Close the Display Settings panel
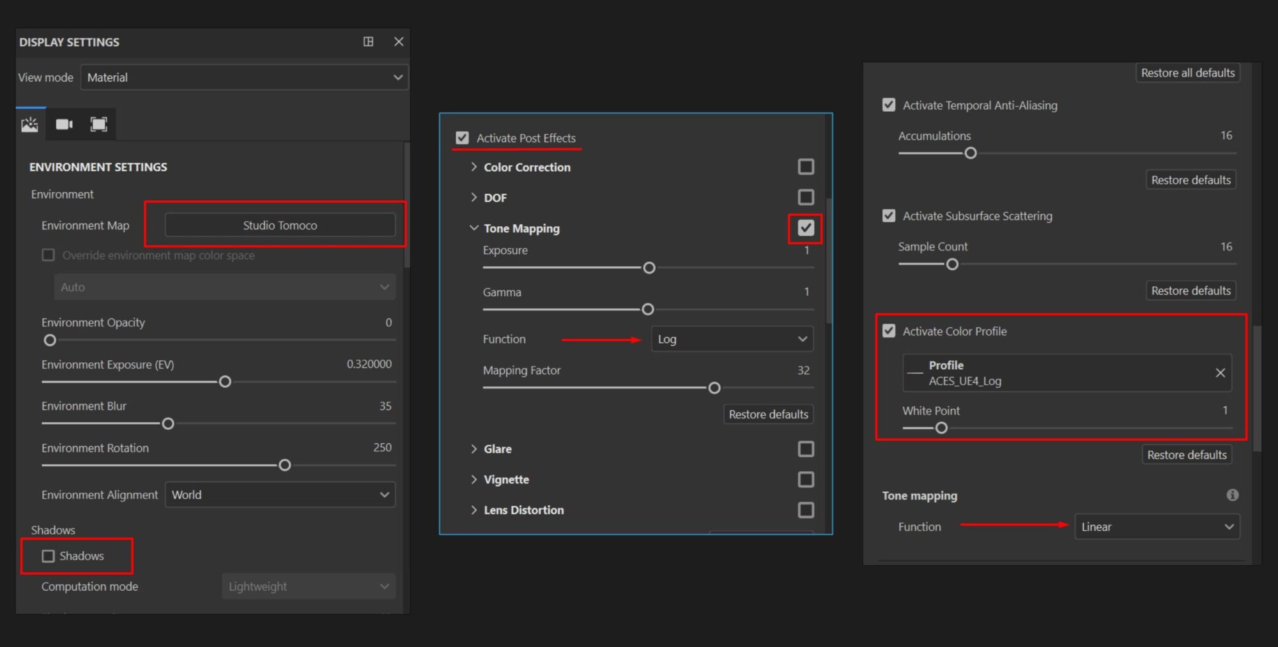 (399, 42)
